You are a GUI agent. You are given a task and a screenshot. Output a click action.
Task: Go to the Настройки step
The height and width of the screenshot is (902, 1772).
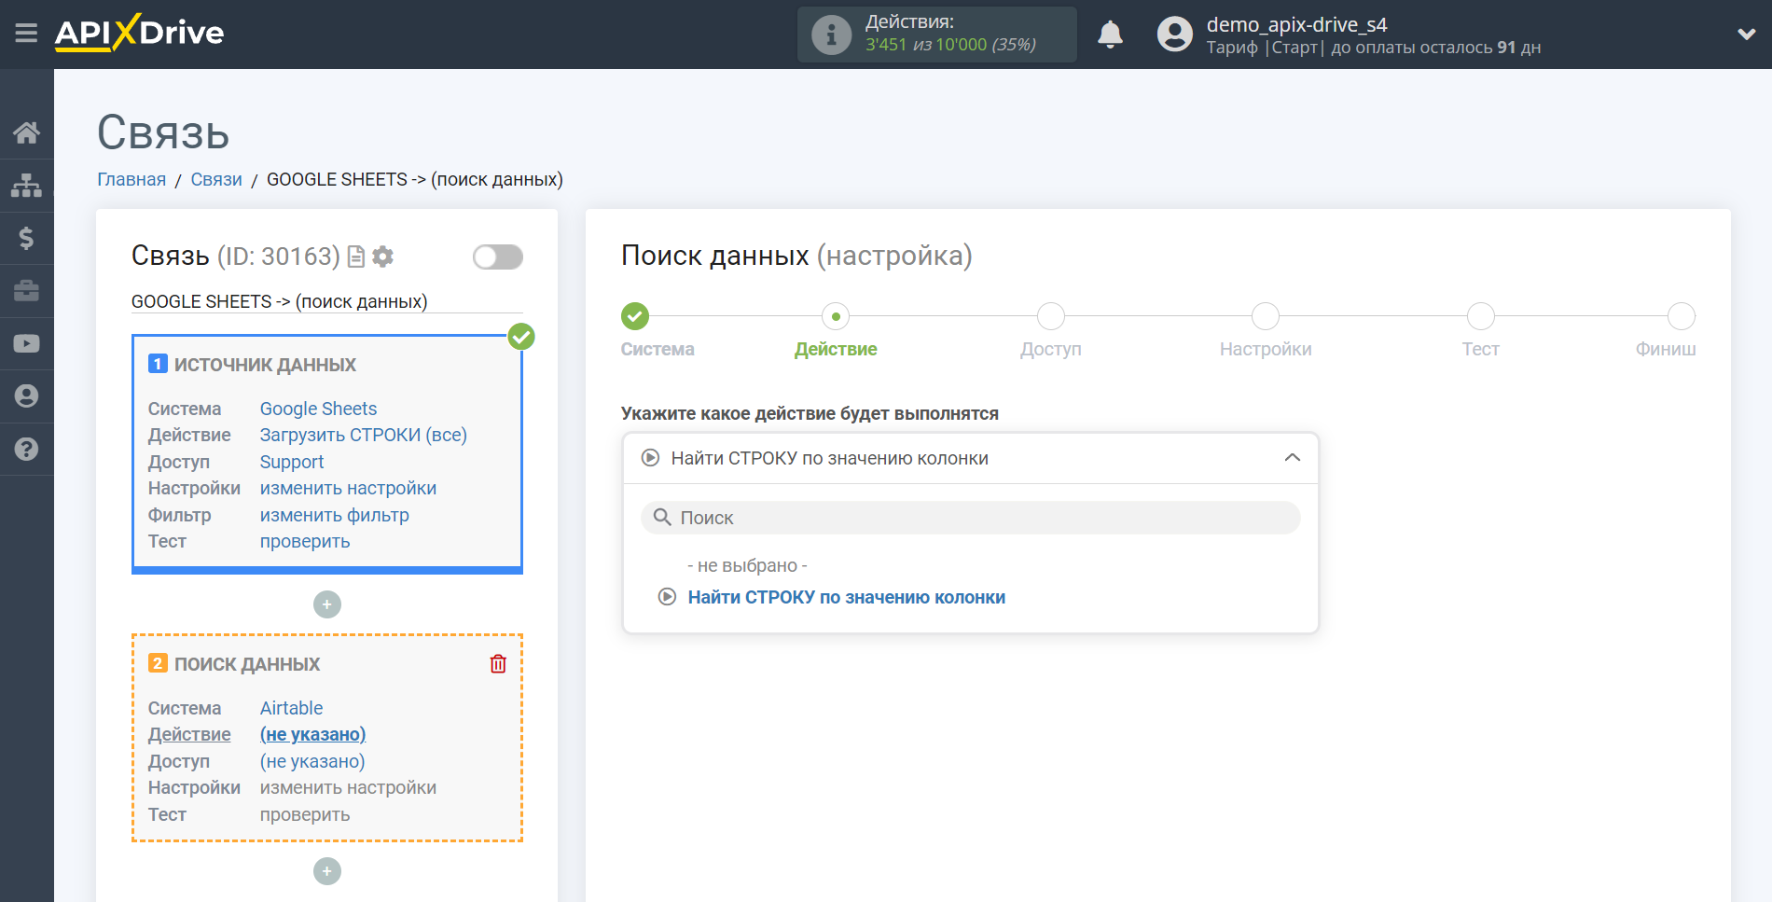[1266, 316]
